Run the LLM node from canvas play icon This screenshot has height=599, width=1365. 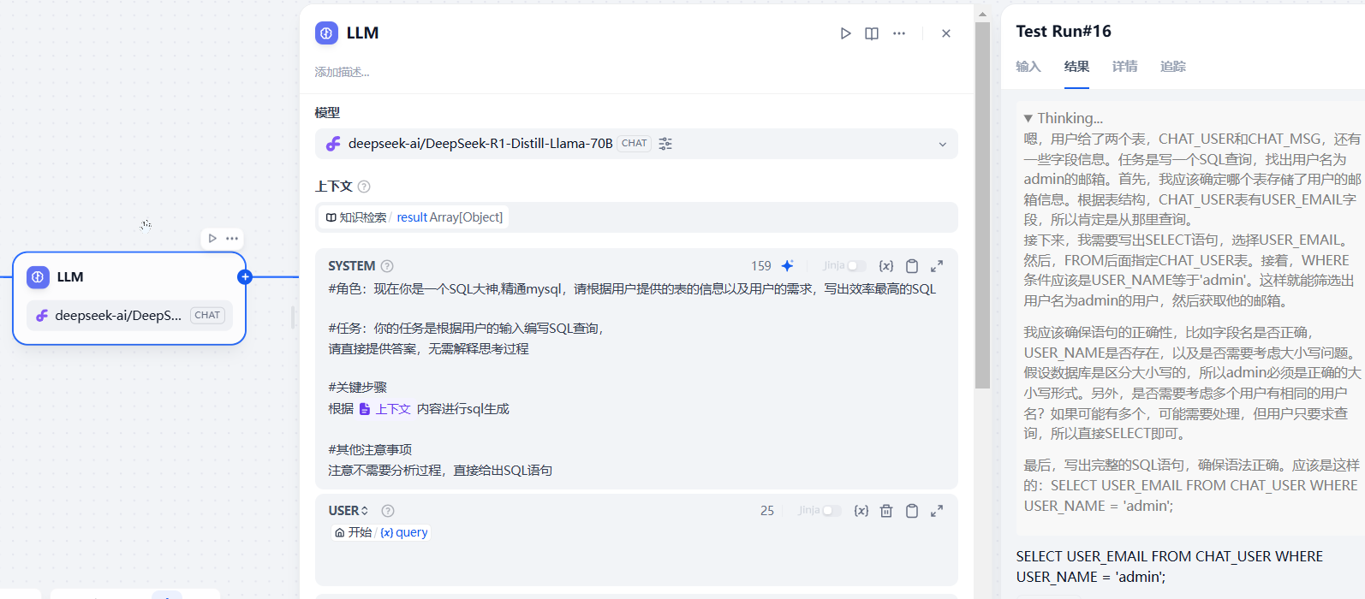point(212,239)
